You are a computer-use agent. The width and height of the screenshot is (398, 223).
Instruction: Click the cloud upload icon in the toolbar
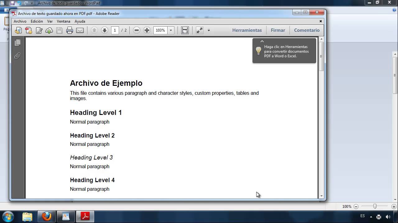click(49, 30)
